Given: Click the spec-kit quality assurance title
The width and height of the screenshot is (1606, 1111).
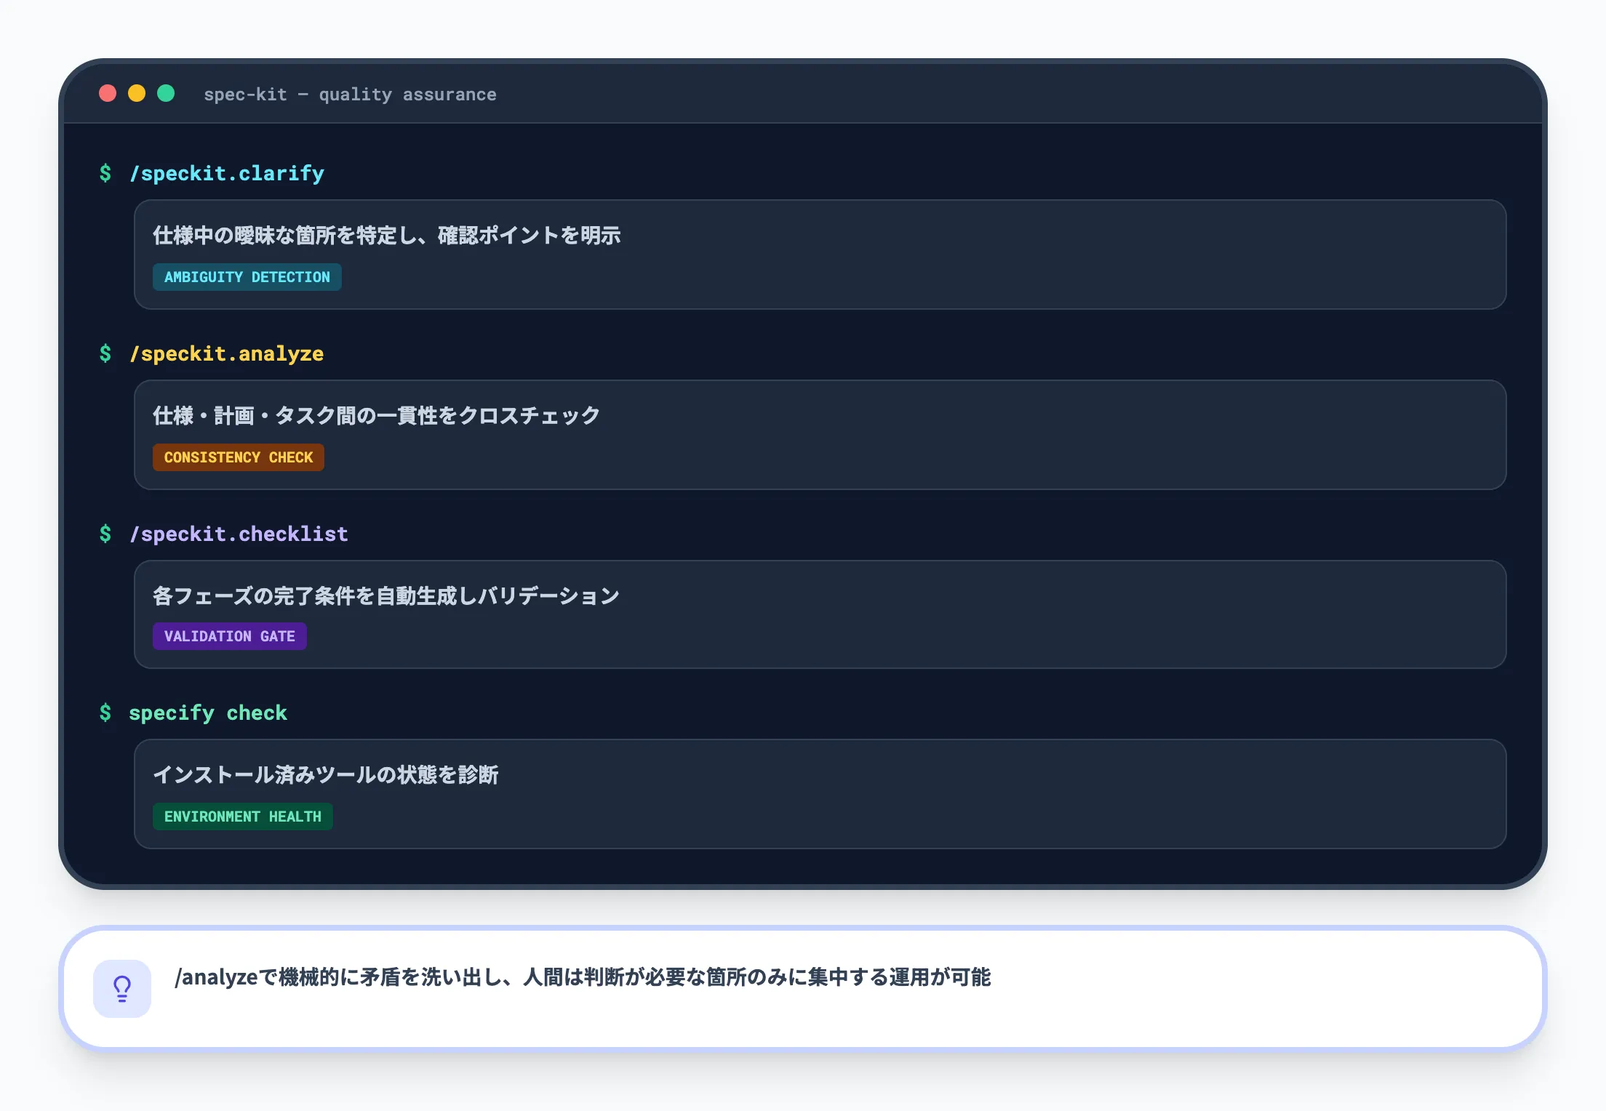Looking at the screenshot, I should (x=350, y=94).
